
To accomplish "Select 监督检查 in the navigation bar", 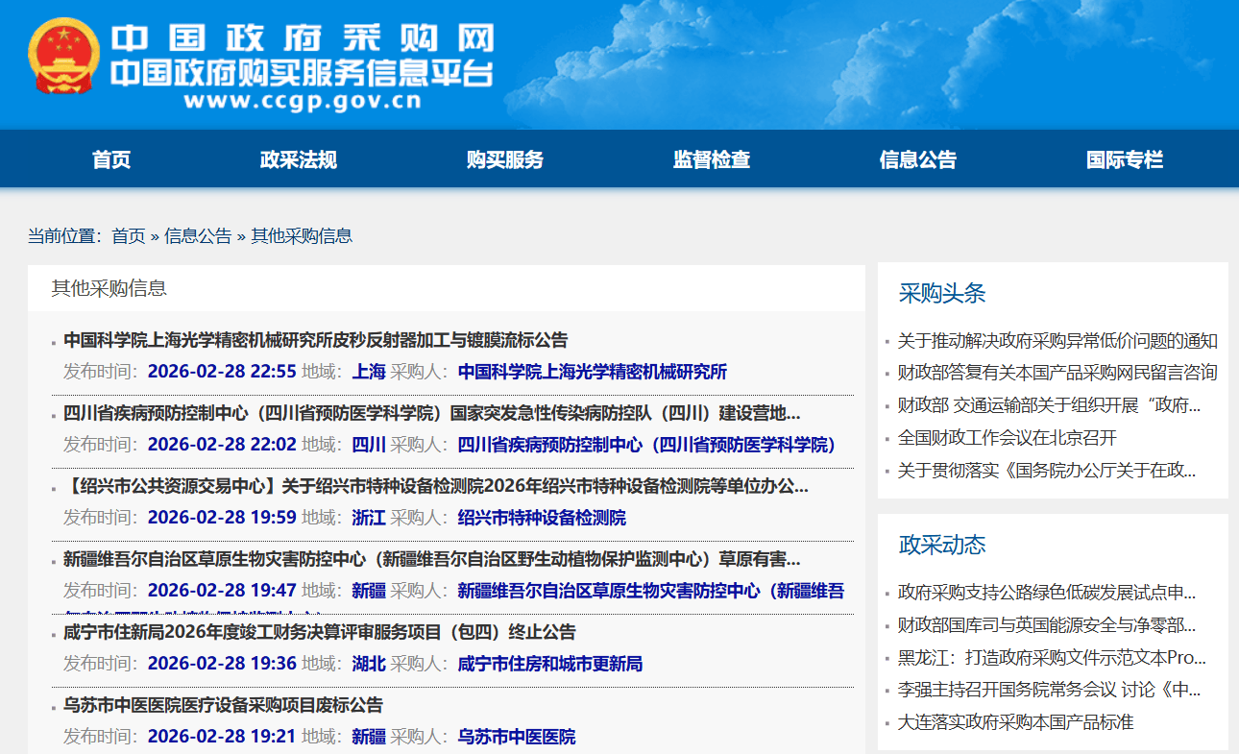I will pos(712,160).
